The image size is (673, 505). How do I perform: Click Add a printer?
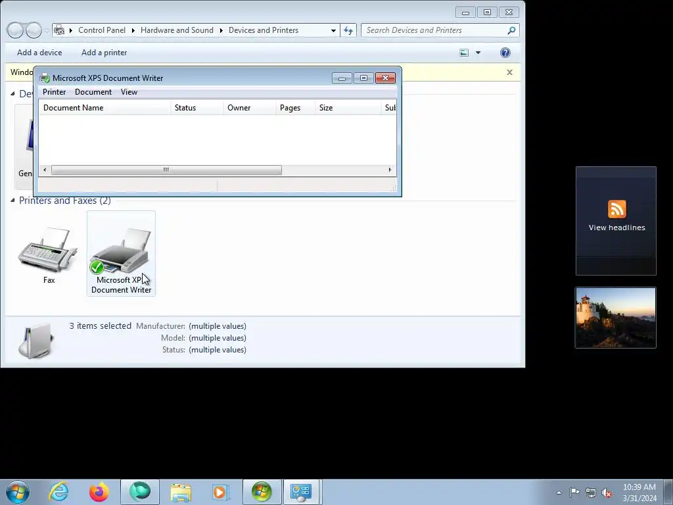pyautogui.click(x=104, y=53)
